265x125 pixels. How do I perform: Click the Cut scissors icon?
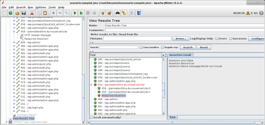[32, 13]
